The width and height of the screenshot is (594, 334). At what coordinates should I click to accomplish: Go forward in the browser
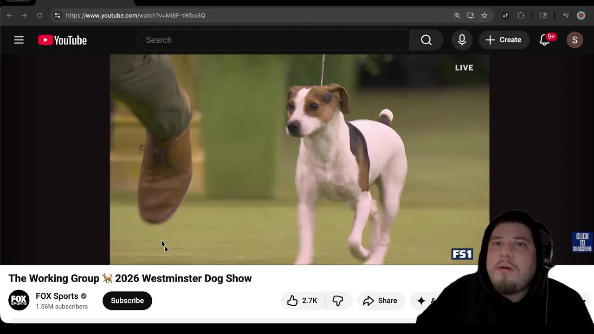(24, 15)
